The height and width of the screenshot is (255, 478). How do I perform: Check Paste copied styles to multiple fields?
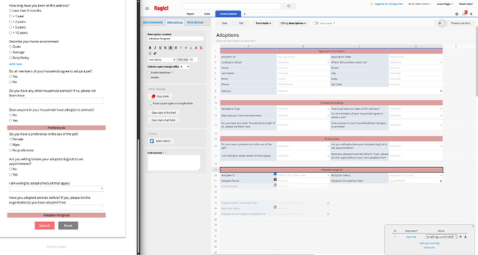coord(150,104)
